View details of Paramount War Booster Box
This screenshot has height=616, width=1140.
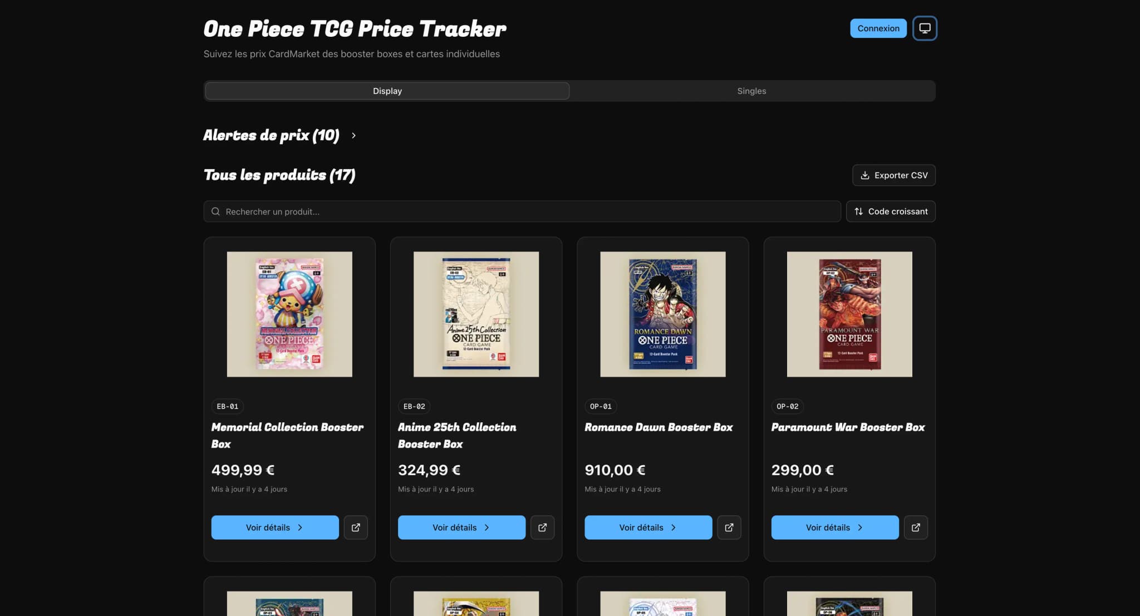click(x=835, y=528)
